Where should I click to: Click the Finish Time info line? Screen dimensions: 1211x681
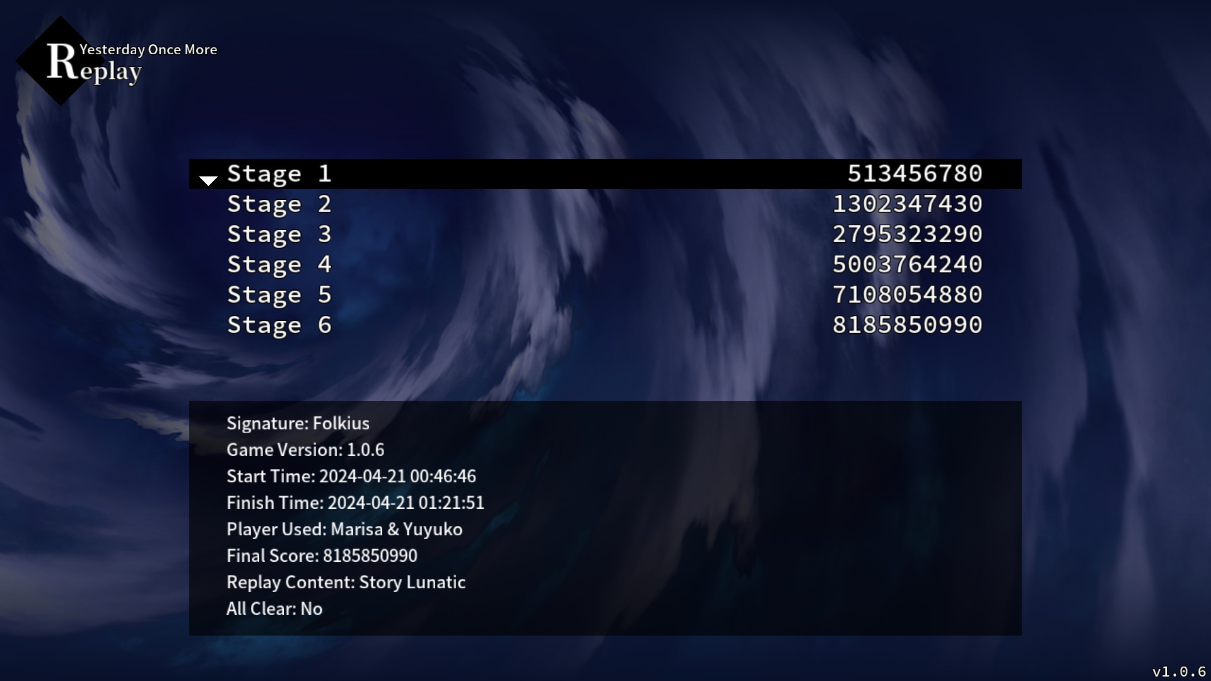point(355,503)
